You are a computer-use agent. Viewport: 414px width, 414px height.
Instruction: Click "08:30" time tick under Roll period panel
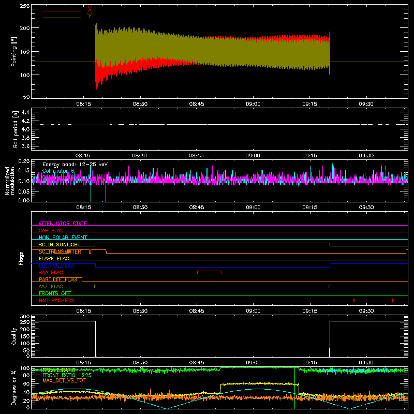point(139,156)
